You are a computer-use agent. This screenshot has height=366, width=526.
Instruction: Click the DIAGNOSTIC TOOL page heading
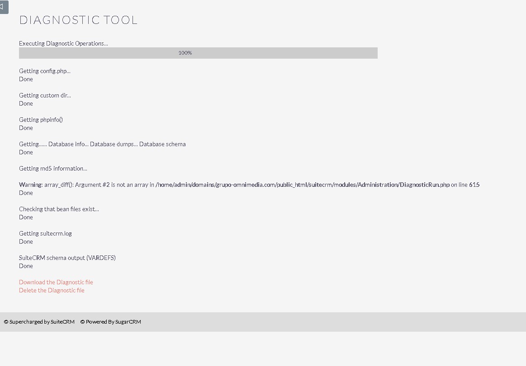(78, 20)
